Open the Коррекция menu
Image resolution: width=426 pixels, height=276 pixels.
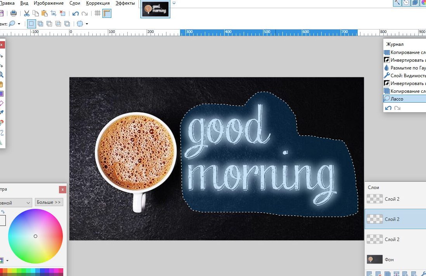click(x=98, y=3)
